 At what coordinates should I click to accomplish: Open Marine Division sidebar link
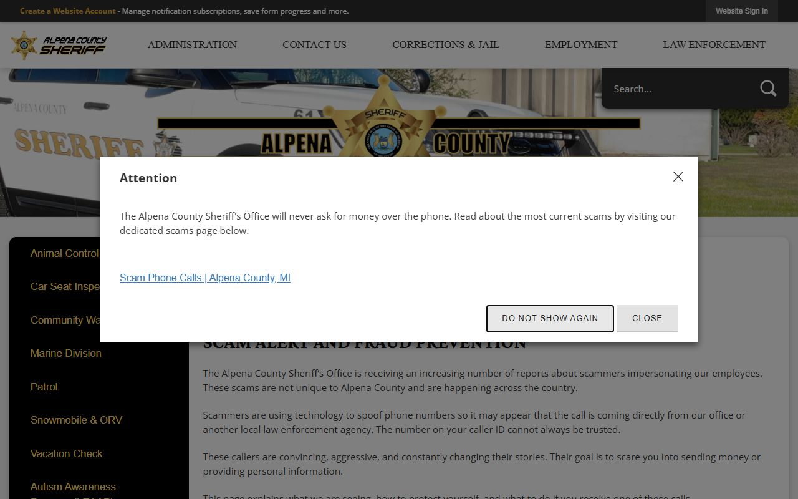click(x=66, y=353)
